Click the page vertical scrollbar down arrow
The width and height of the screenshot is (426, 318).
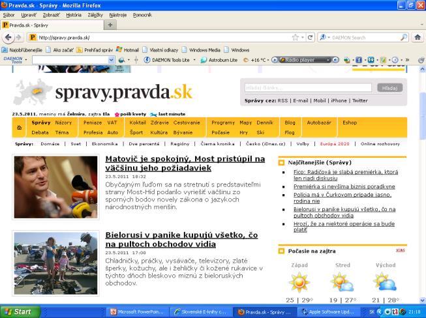pos(423,300)
